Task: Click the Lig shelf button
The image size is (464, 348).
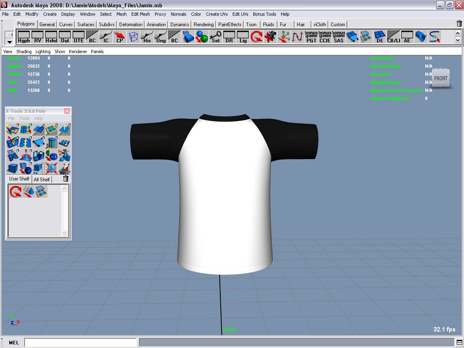Action: coord(243,37)
